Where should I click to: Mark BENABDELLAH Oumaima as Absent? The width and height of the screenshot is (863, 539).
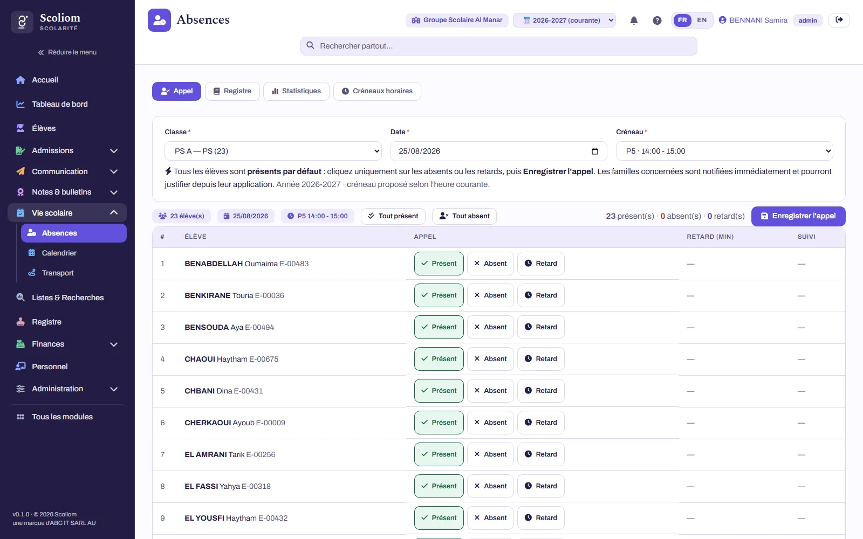(490, 264)
